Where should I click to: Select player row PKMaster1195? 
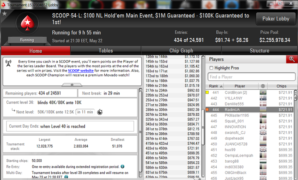tap(249, 115)
